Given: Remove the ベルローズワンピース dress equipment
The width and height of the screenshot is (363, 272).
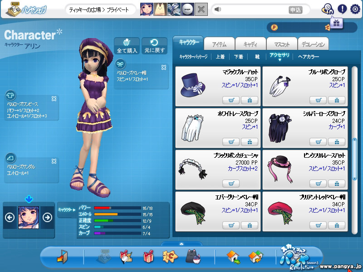Looking at the screenshot, I should [54, 99].
